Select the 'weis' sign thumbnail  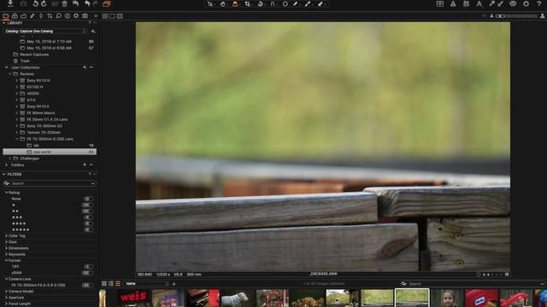[x=133, y=298]
